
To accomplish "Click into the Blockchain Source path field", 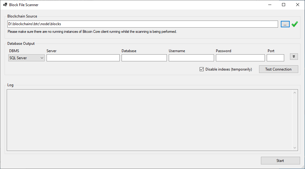I will coord(143,24).
